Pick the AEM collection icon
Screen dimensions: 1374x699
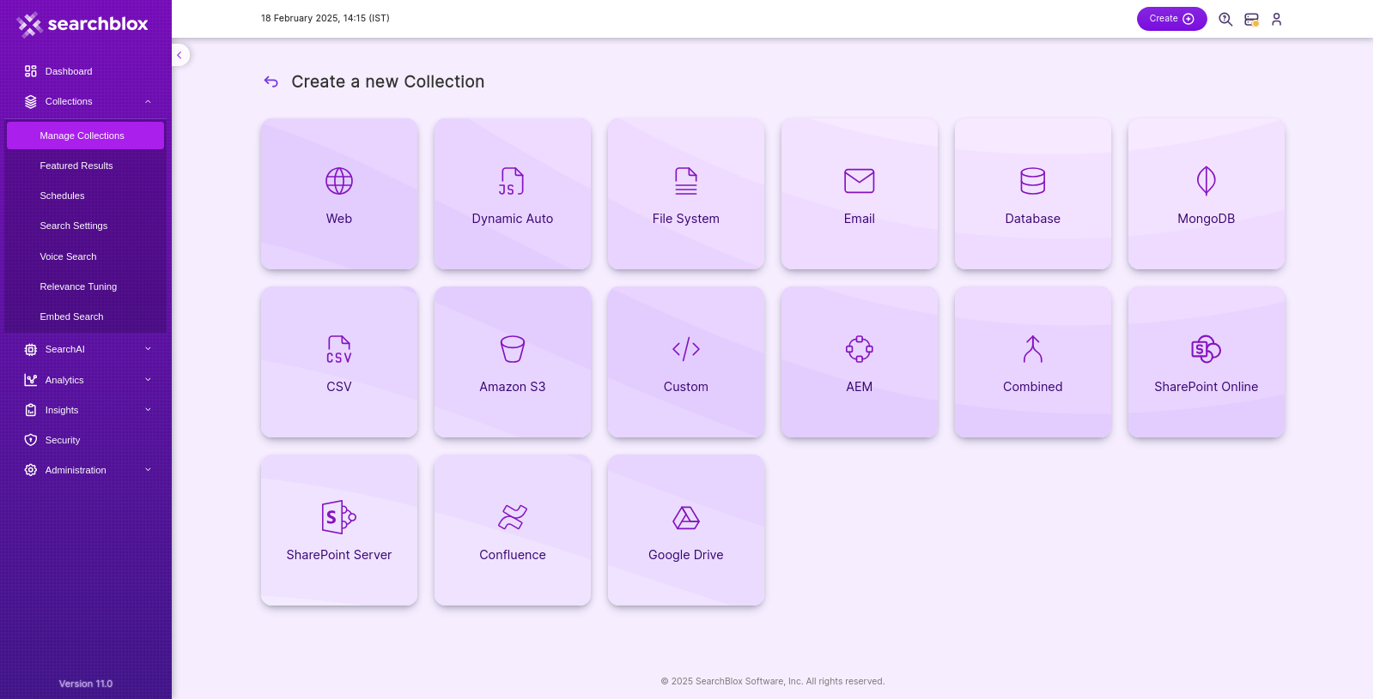860,349
